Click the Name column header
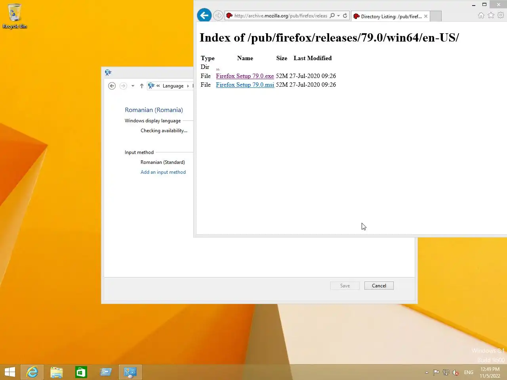Viewport: 507px width, 380px height. [x=245, y=58]
